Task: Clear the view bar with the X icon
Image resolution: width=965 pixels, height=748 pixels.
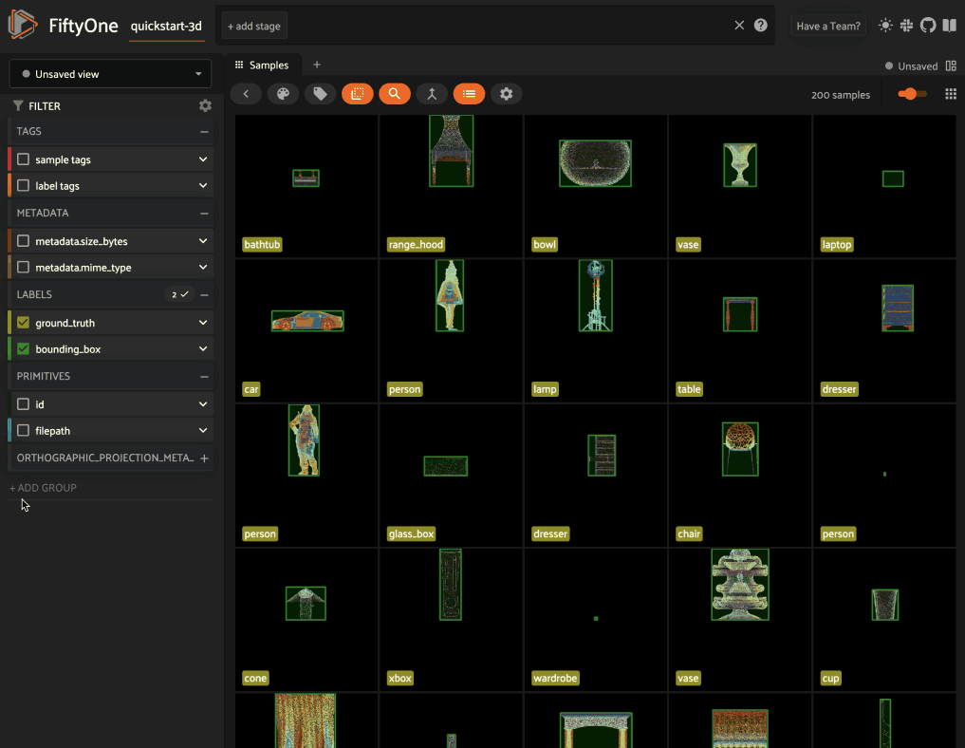Action: point(739,26)
